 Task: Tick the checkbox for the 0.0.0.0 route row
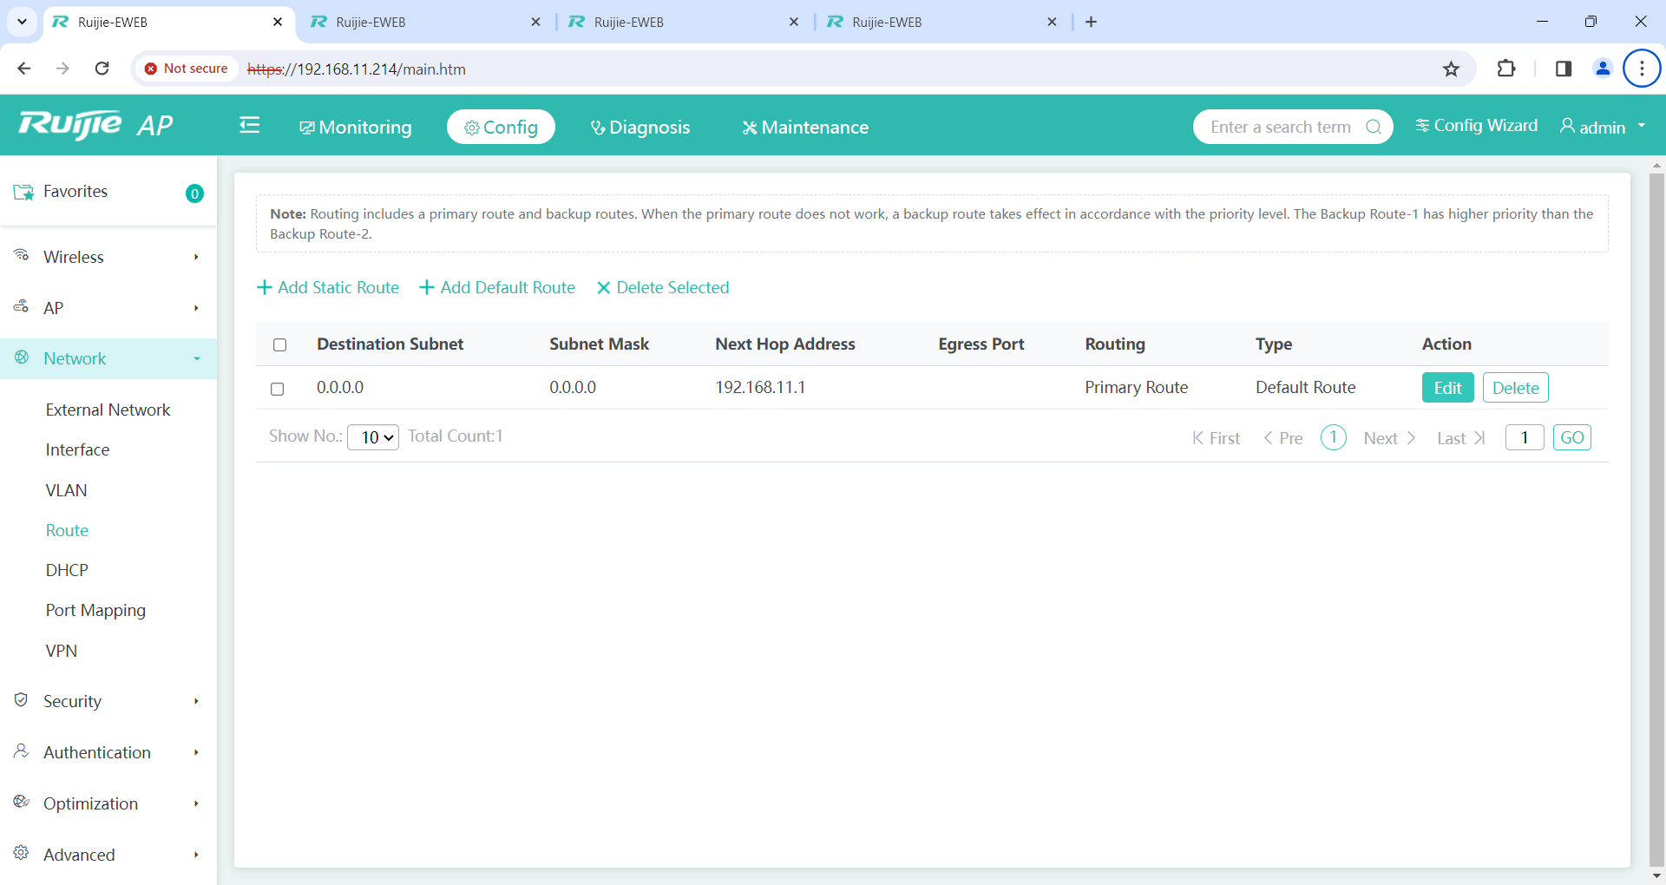coord(278,389)
